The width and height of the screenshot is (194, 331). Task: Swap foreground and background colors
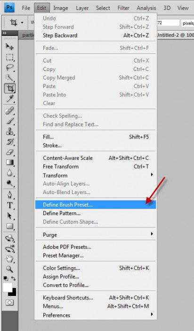point(14,279)
